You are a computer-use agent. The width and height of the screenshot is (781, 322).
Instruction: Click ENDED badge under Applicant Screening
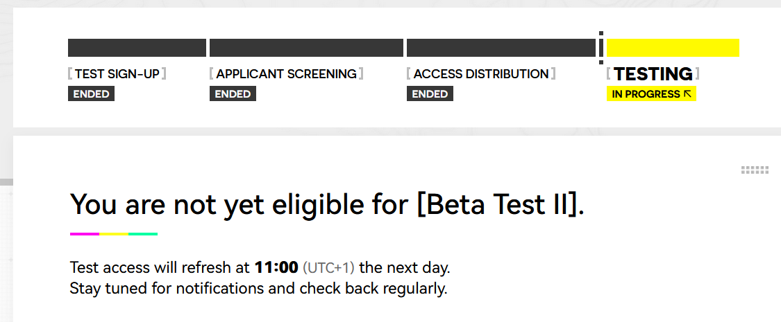point(233,94)
